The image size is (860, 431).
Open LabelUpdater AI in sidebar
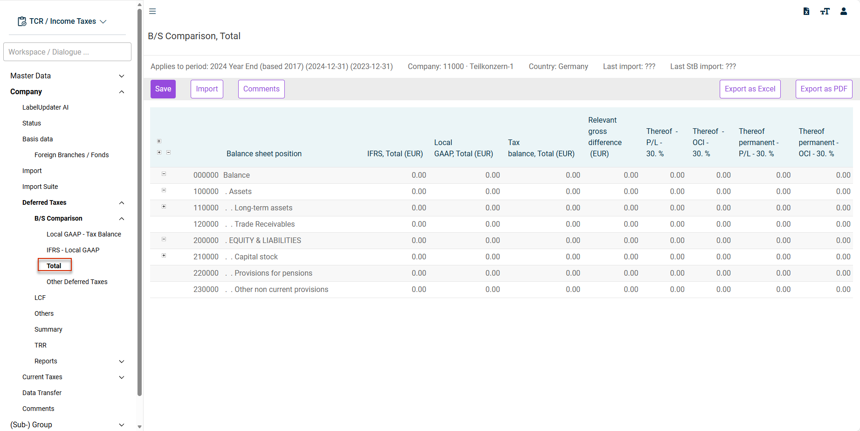tap(45, 107)
